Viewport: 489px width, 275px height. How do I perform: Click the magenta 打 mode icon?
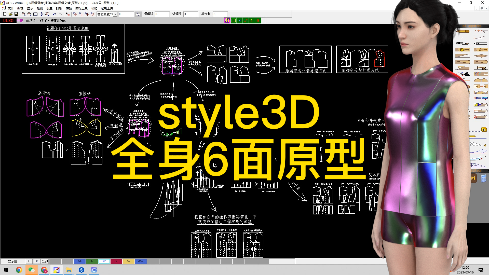(x=227, y=20)
